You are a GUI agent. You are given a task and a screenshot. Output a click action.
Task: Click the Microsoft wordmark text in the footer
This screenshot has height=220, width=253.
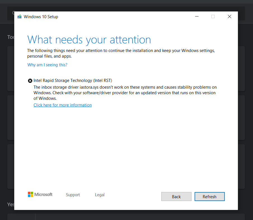coord(43,195)
